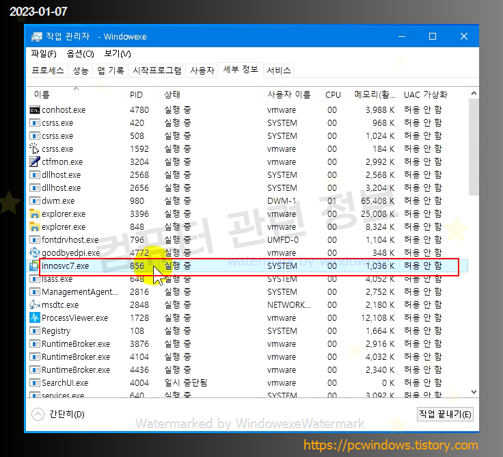This screenshot has width=503, height=457.
Task: Click the innosvc7.exe process icon
Action: point(34,266)
